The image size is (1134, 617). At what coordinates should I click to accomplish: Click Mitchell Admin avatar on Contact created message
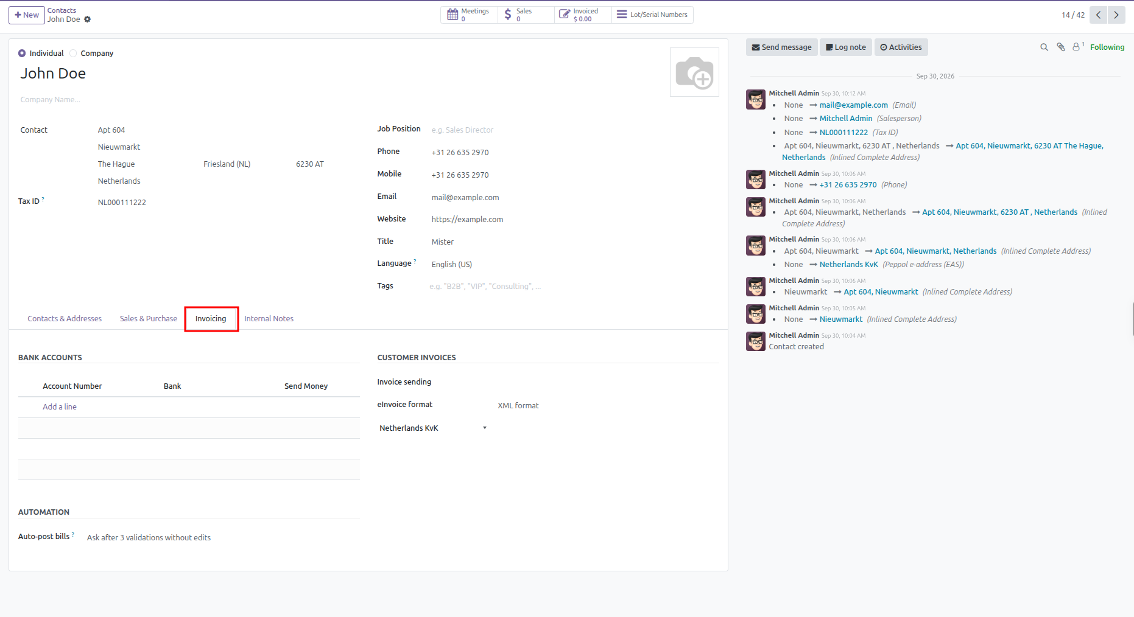pos(756,341)
